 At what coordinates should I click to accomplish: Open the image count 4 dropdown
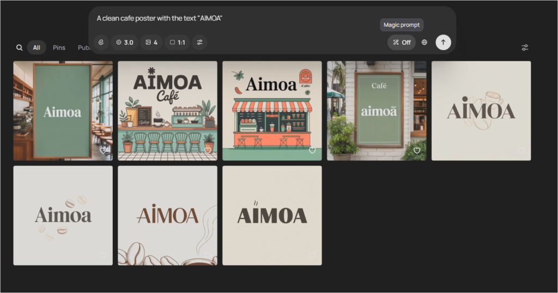151,42
